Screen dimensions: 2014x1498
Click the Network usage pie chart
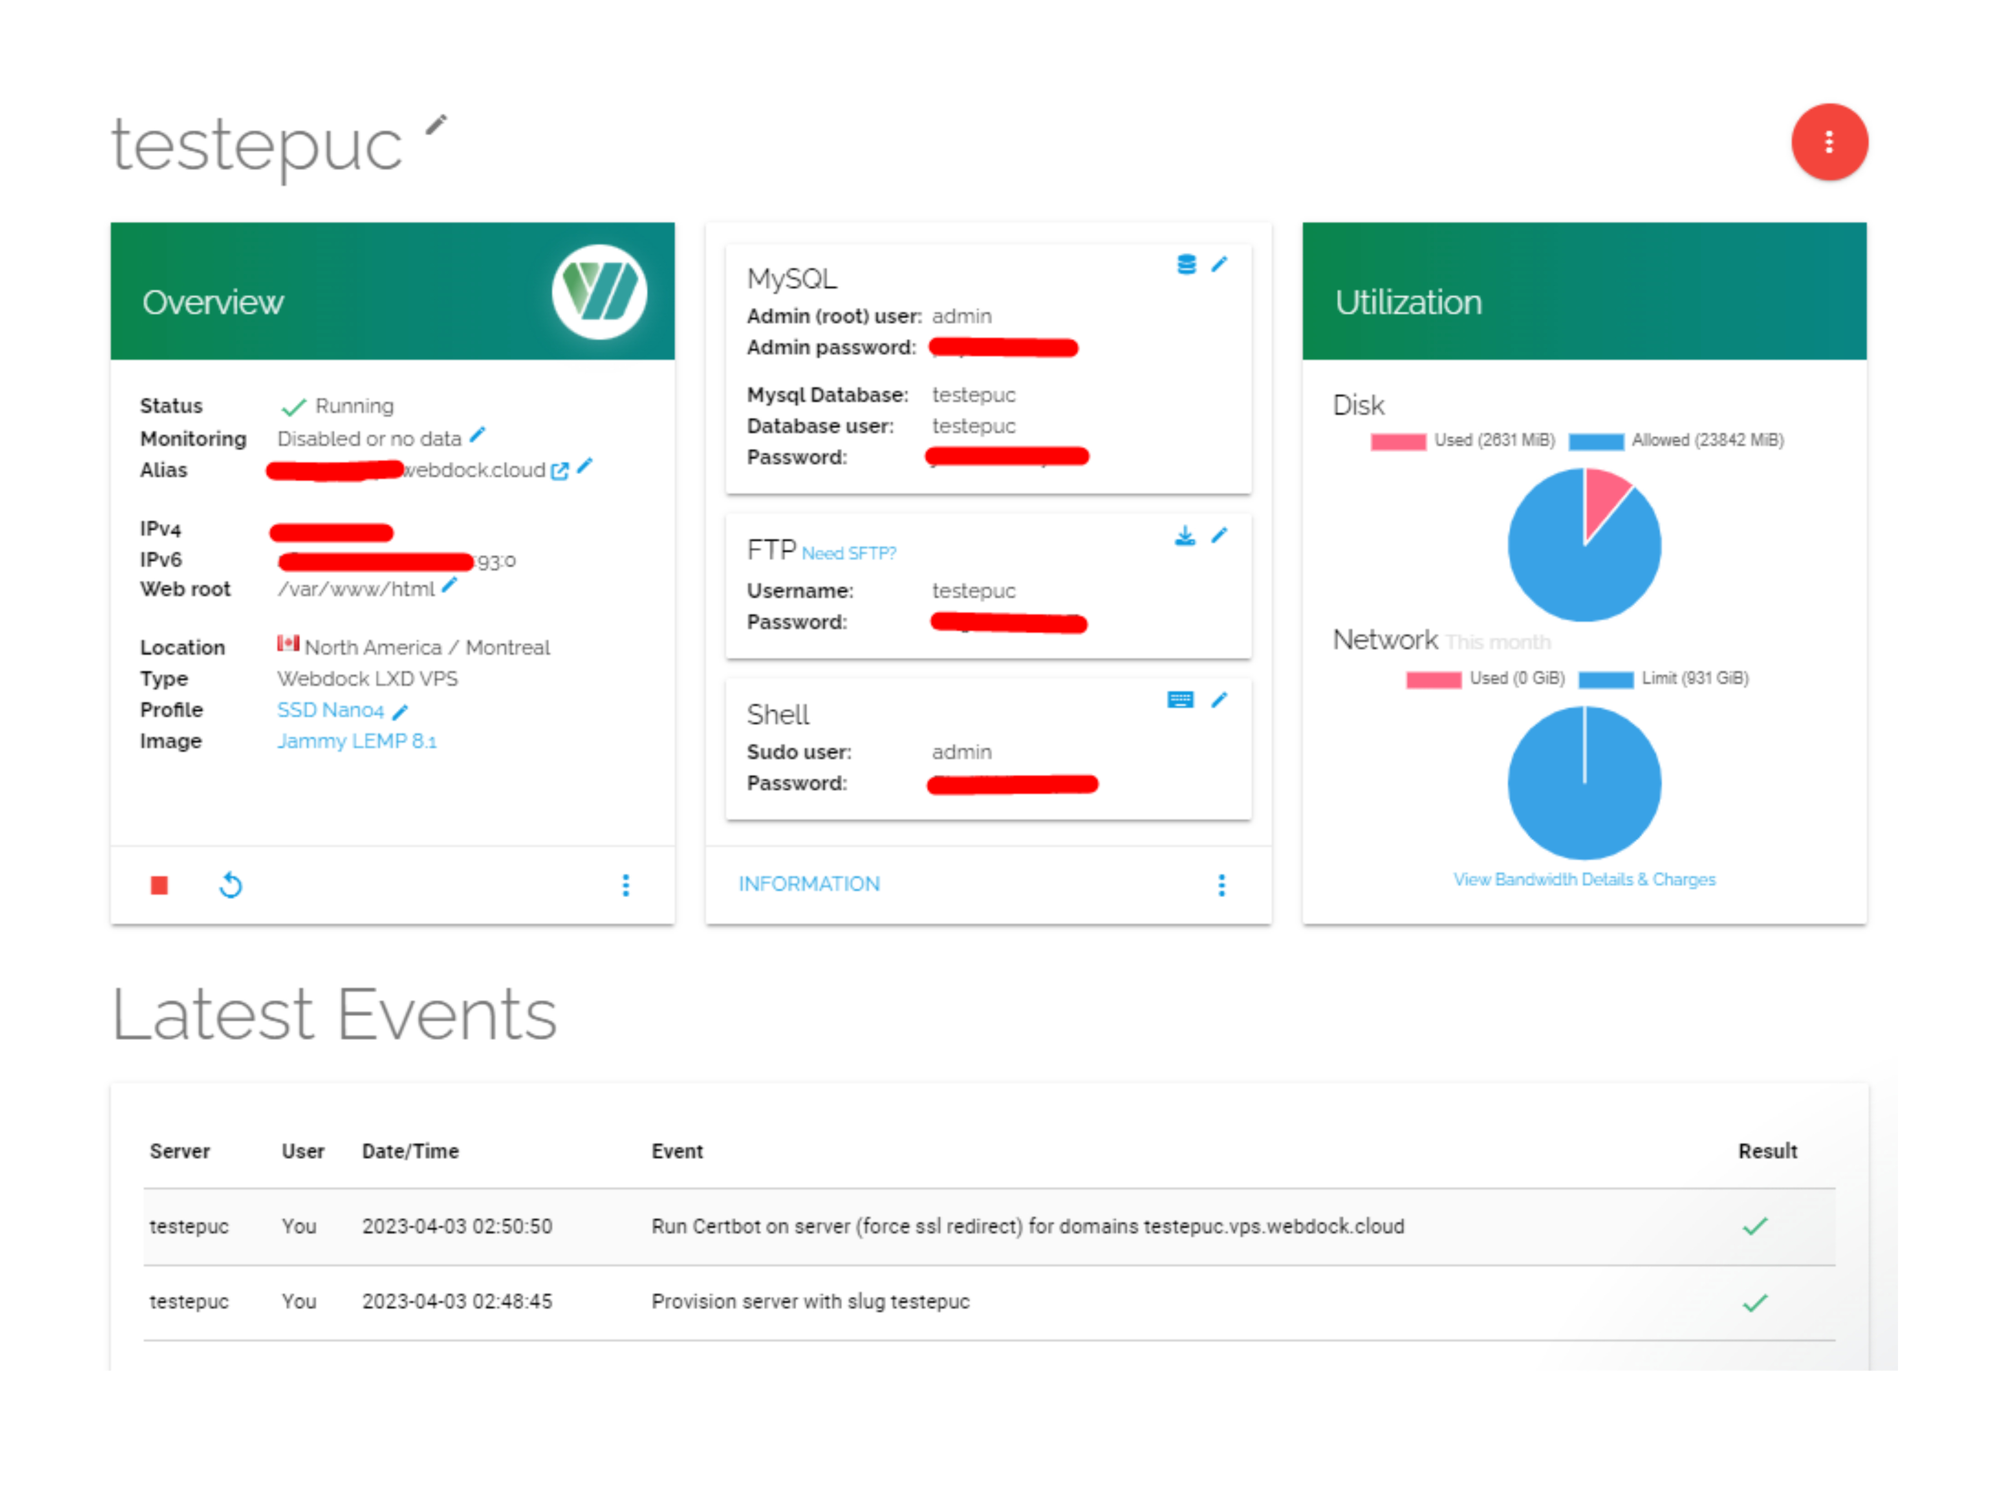click(x=1583, y=783)
